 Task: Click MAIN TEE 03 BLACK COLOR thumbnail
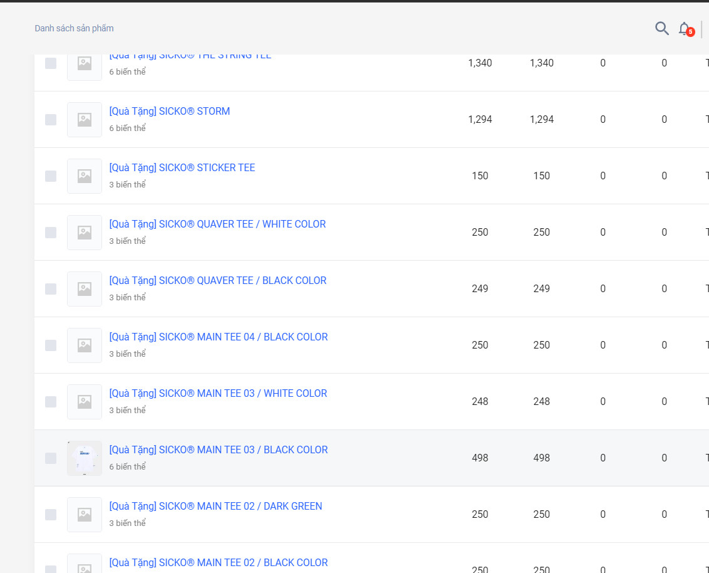[x=85, y=458]
